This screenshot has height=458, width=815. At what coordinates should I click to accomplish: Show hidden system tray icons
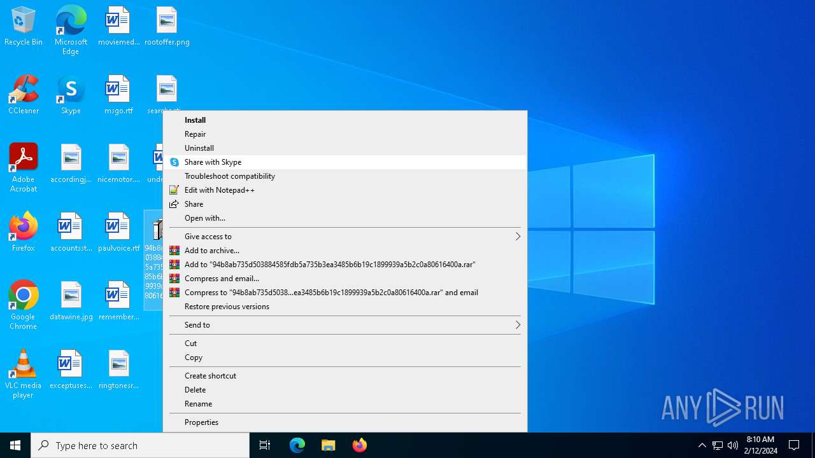pos(702,445)
